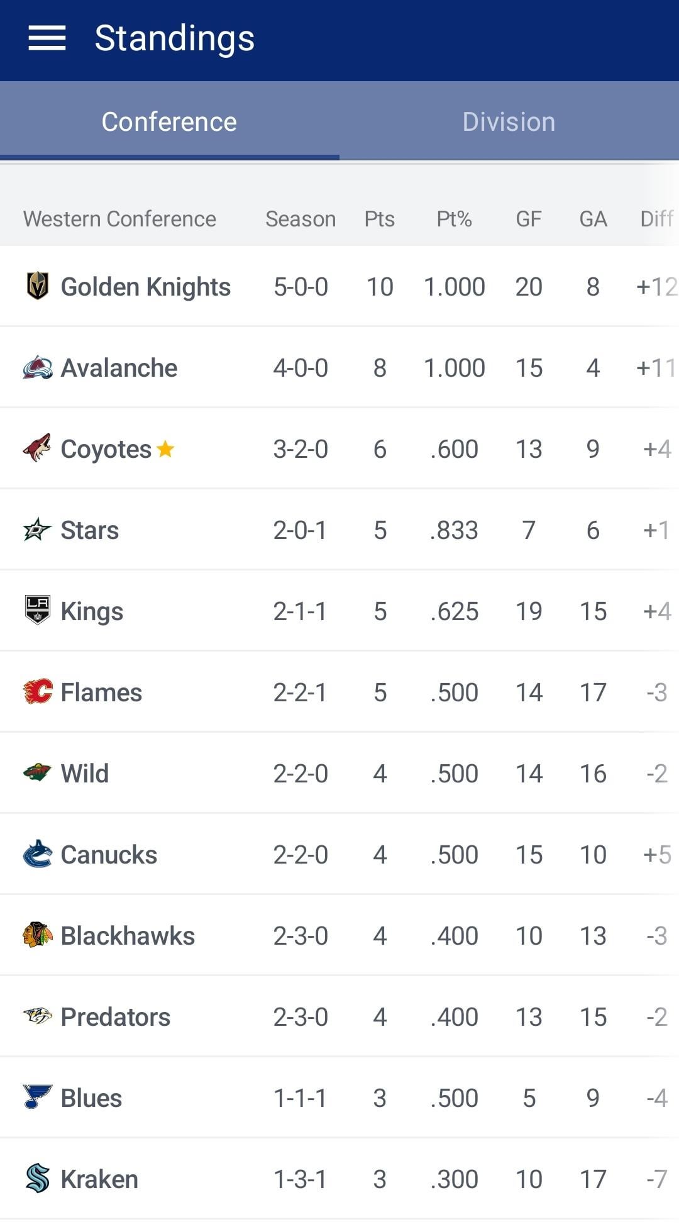This screenshot has height=1229, width=679.
Task: Tap the Flames team logo
Action: [x=38, y=692]
